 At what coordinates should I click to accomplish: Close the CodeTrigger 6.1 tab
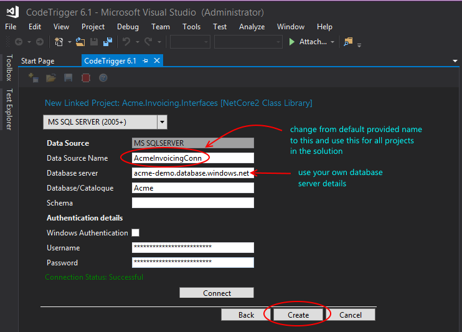(157, 60)
